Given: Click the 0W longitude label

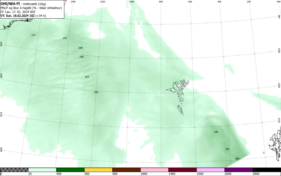Looking at the screenshot, I should coord(278,2).
